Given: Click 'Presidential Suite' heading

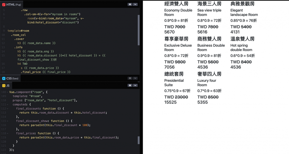Looking at the screenshot, I should pos(174,83).
